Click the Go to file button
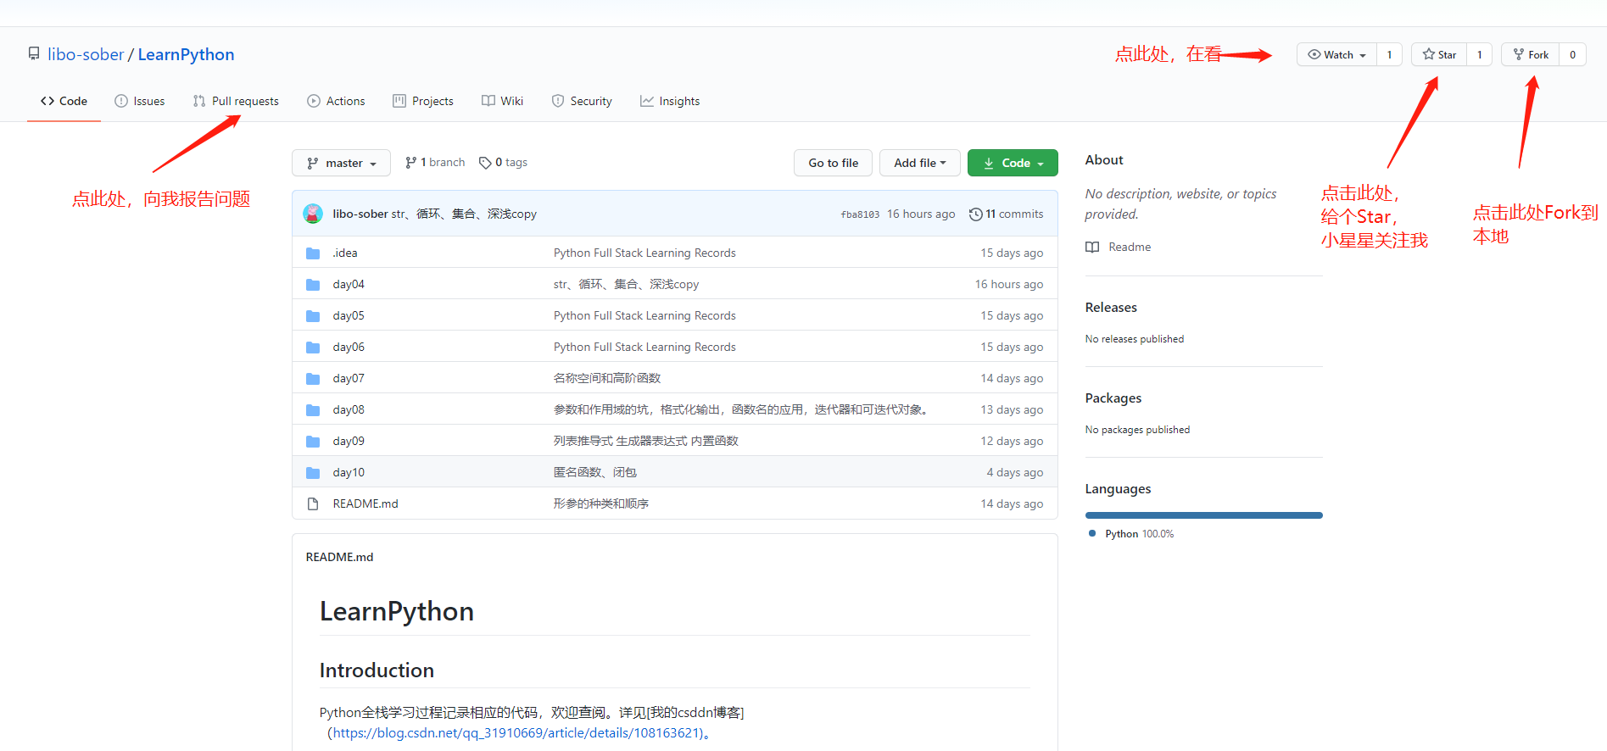Image resolution: width=1607 pixels, height=751 pixels. [833, 163]
